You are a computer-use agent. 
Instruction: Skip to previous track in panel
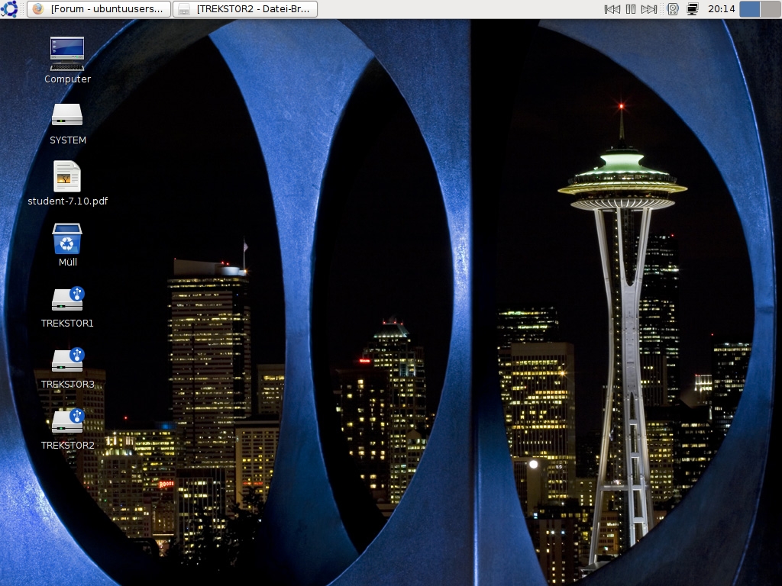pyautogui.click(x=612, y=9)
